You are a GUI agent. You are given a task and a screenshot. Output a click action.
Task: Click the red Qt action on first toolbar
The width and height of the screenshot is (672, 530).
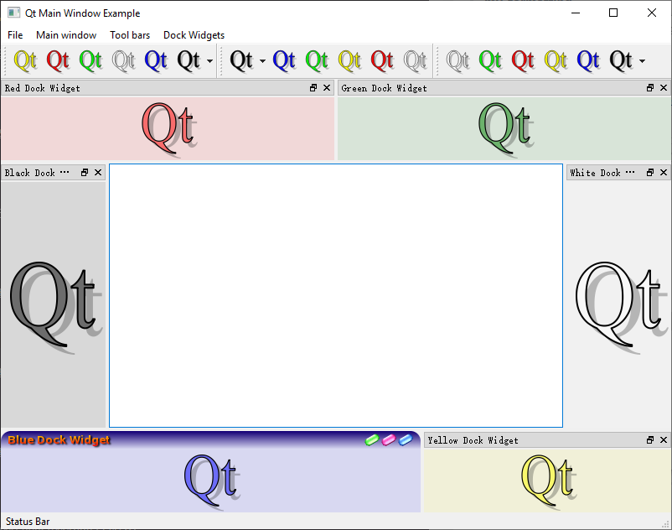coord(58,60)
